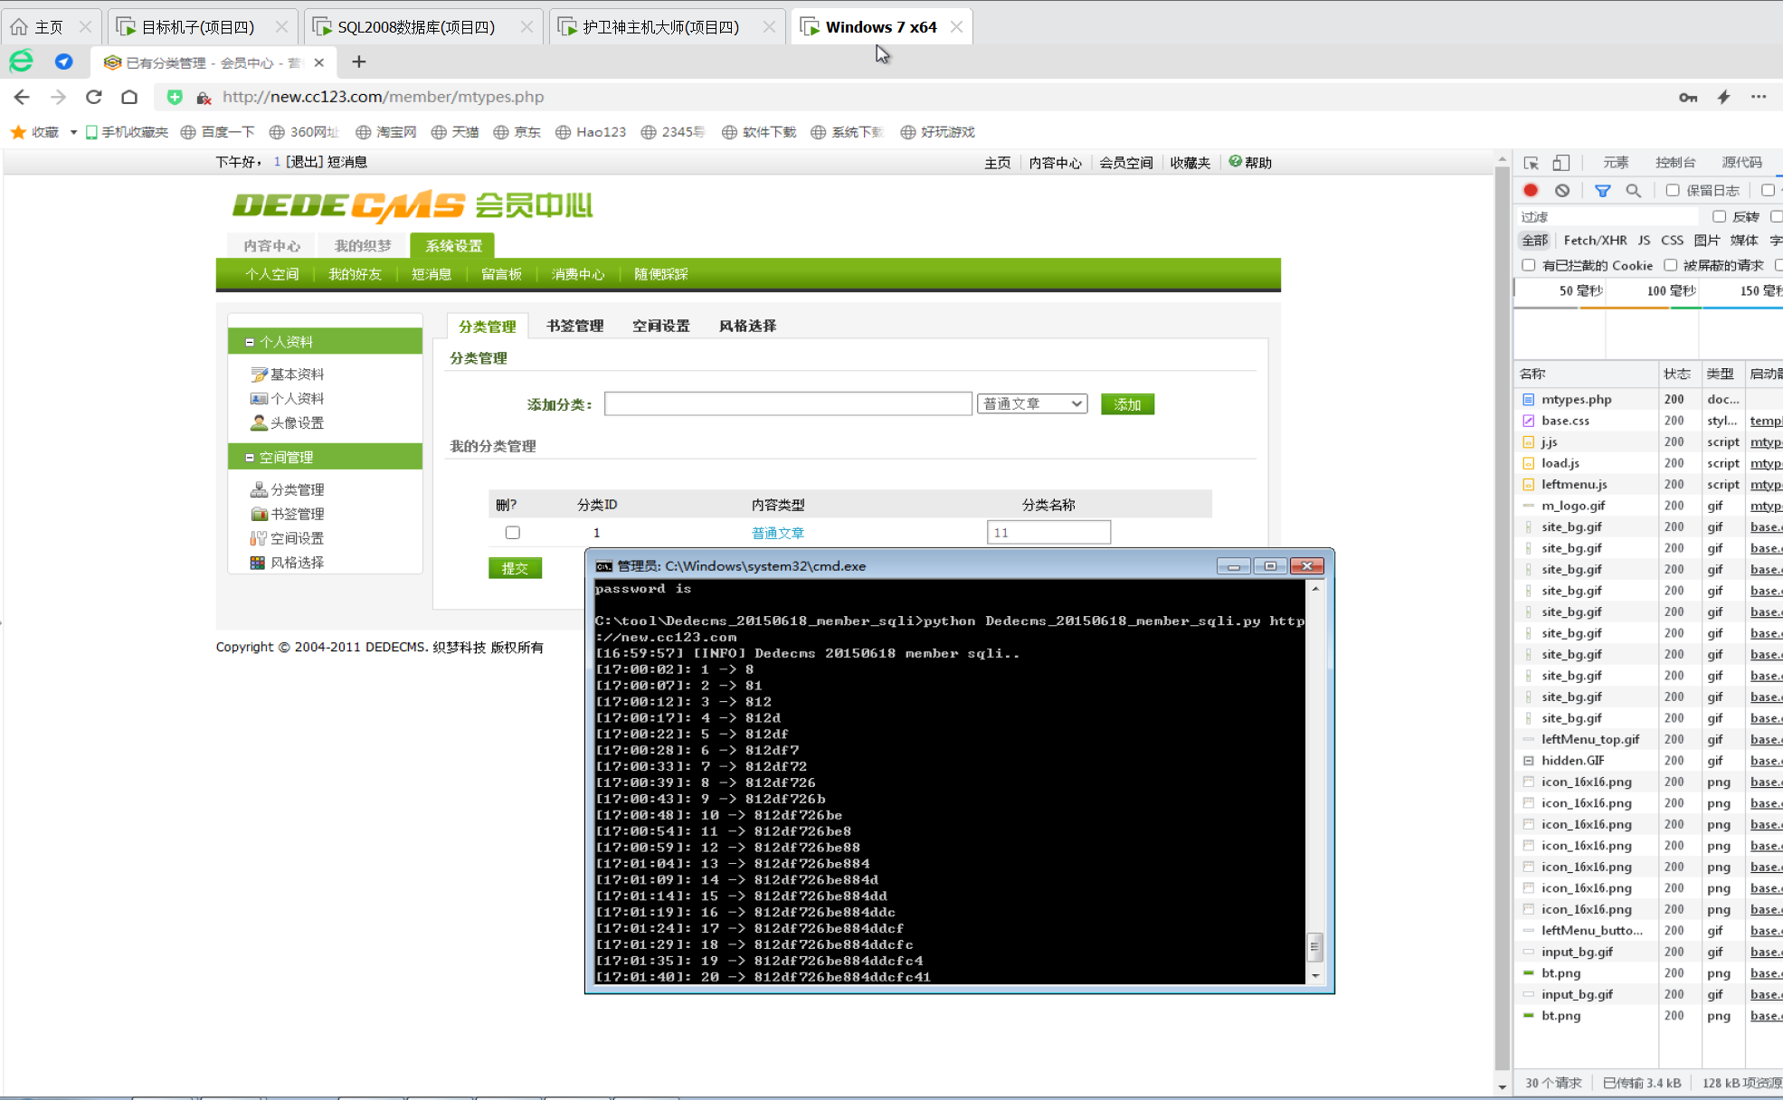Image resolution: width=1783 pixels, height=1100 pixels.
Task: Check 被屏蔽的请求 option
Action: [x=1670, y=265]
